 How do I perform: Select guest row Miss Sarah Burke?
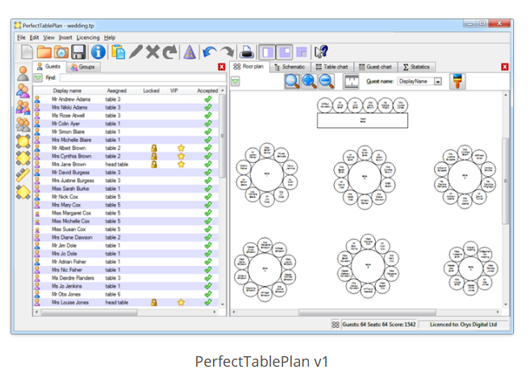pyautogui.click(x=126, y=189)
